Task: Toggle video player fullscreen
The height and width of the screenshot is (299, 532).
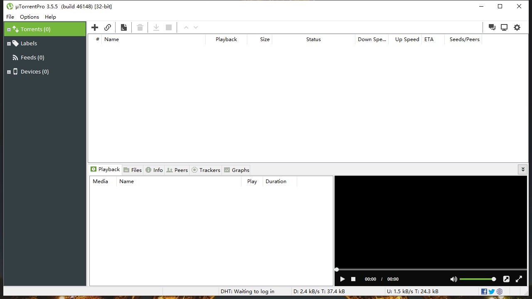Action: pyautogui.click(x=519, y=279)
